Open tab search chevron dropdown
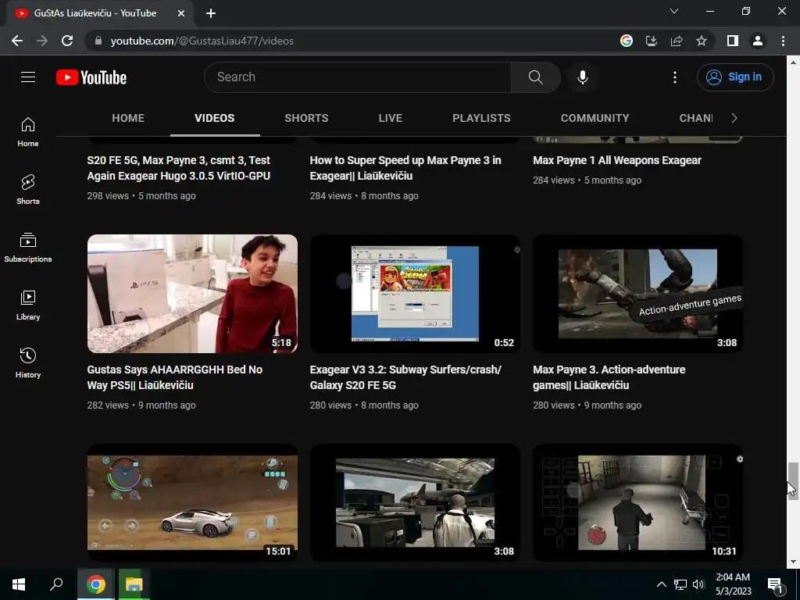 [x=674, y=11]
